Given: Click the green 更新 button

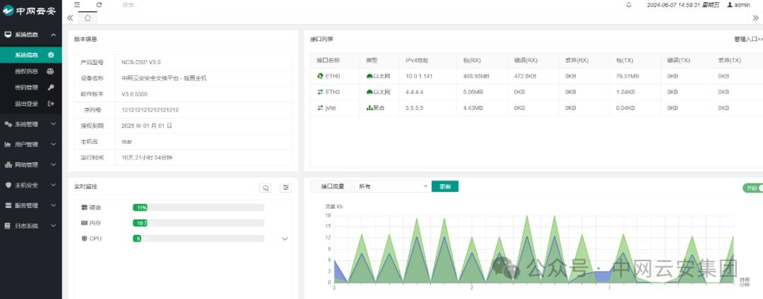Looking at the screenshot, I should pyautogui.click(x=444, y=187).
